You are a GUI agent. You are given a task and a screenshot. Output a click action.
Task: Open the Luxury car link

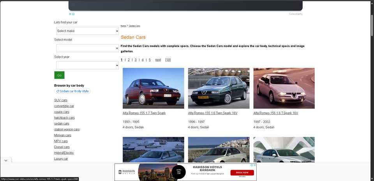[61, 158]
